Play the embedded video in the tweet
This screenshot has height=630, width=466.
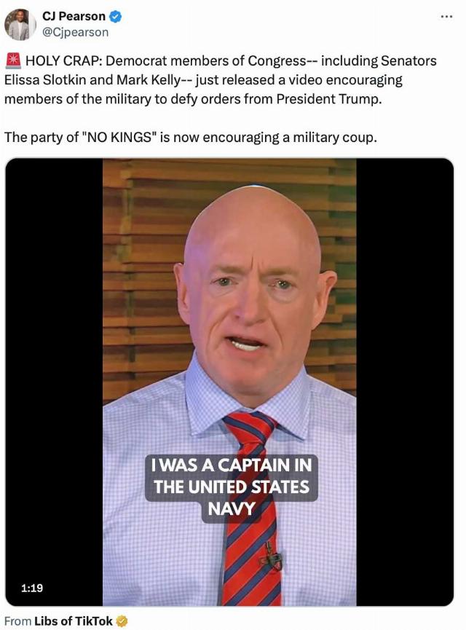(229, 382)
